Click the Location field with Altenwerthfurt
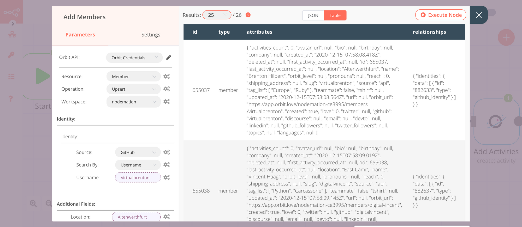 [x=136, y=217]
